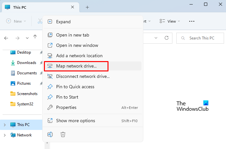Image resolution: width=226 pixels, height=149 pixels.
Task: Open the see more ellipsis menu
Action: pyautogui.click(x=192, y=21)
